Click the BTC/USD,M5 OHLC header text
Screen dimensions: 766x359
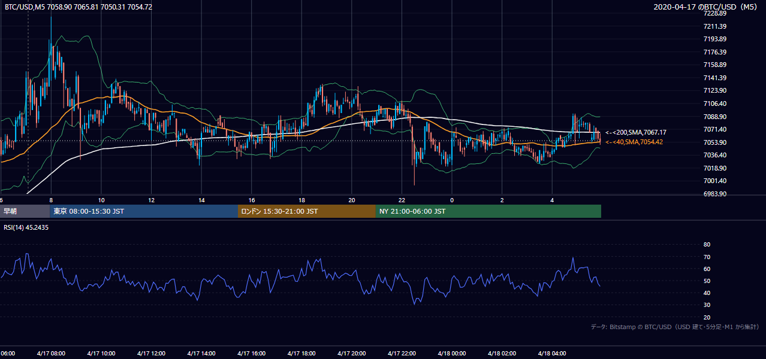pyautogui.click(x=79, y=7)
